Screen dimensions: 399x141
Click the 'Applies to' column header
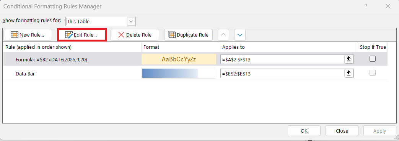coord(289,47)
